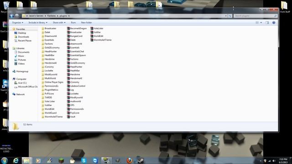Open the Work Stuff desktop folder
292x164 pixels.
click(285, 7)
